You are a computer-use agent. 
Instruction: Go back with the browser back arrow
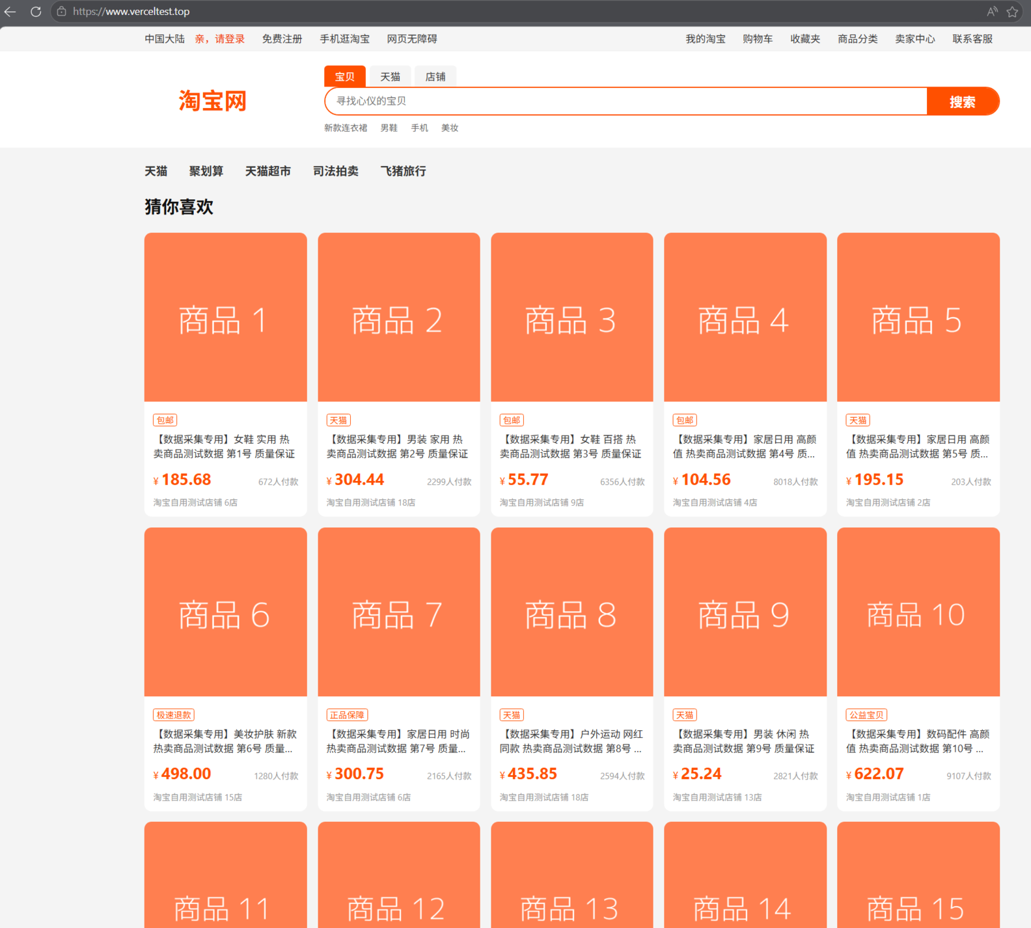tap(10, 12)
